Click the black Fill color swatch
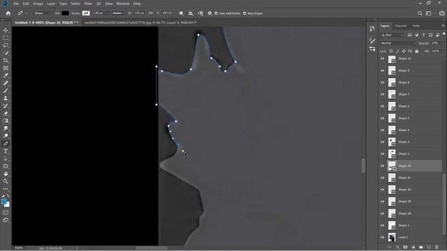447x251 pixels. coord(65,13)
